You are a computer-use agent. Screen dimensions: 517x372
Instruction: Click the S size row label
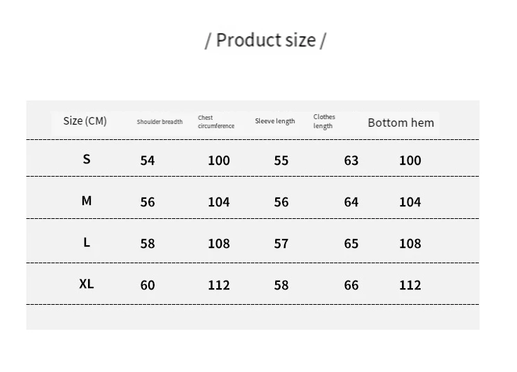(87, 159)
